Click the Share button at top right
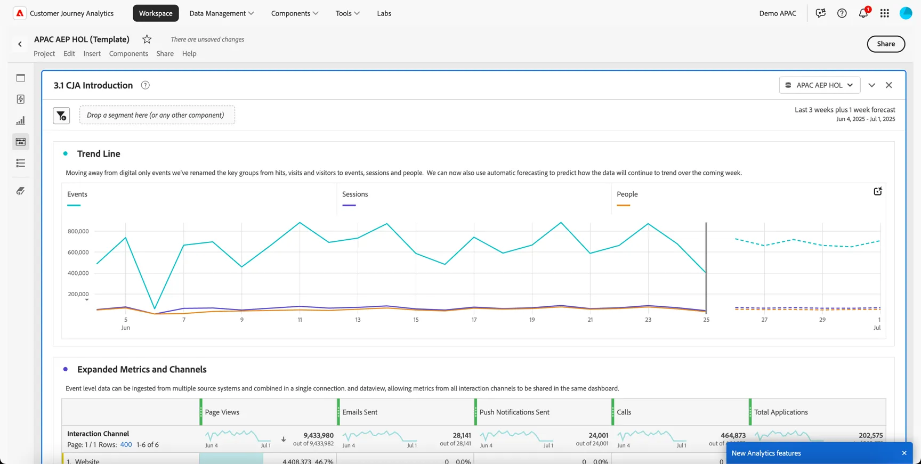The width and height of the screenshot is (921, 464). (x=886, y=44)
